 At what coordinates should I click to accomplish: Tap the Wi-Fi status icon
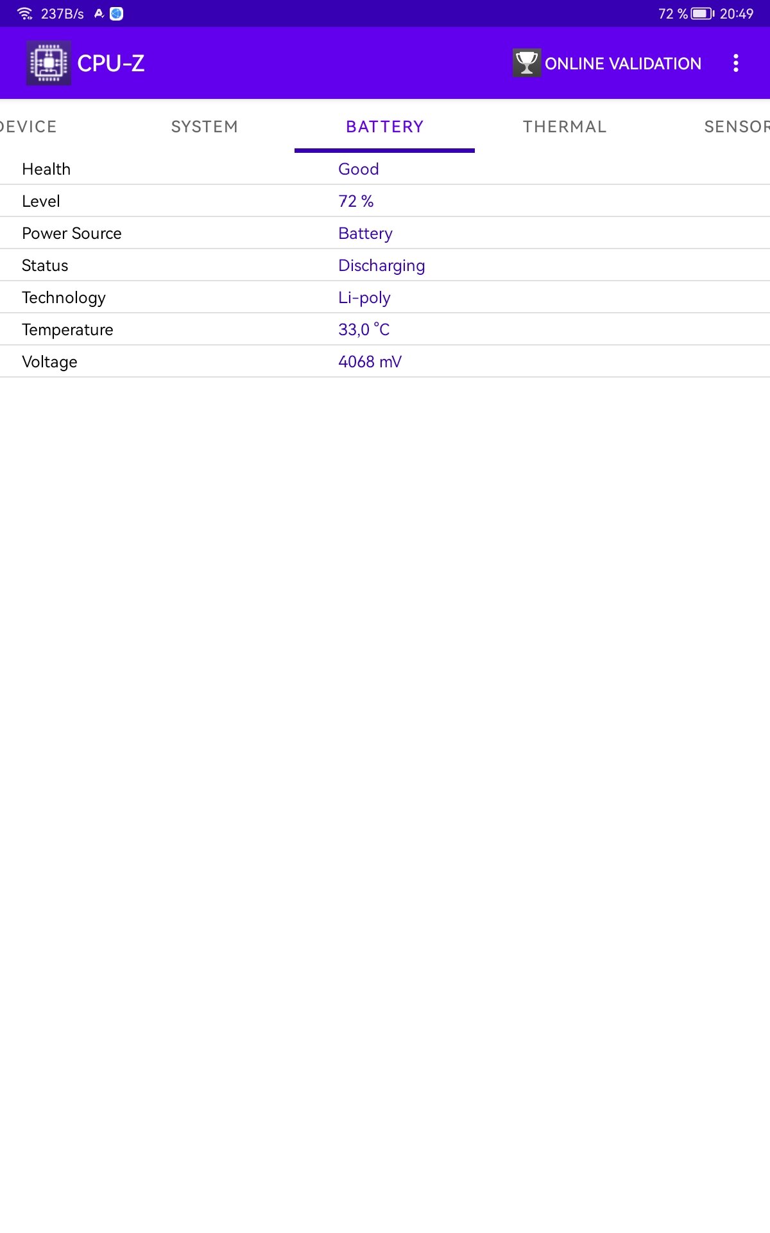pos(25,13)
